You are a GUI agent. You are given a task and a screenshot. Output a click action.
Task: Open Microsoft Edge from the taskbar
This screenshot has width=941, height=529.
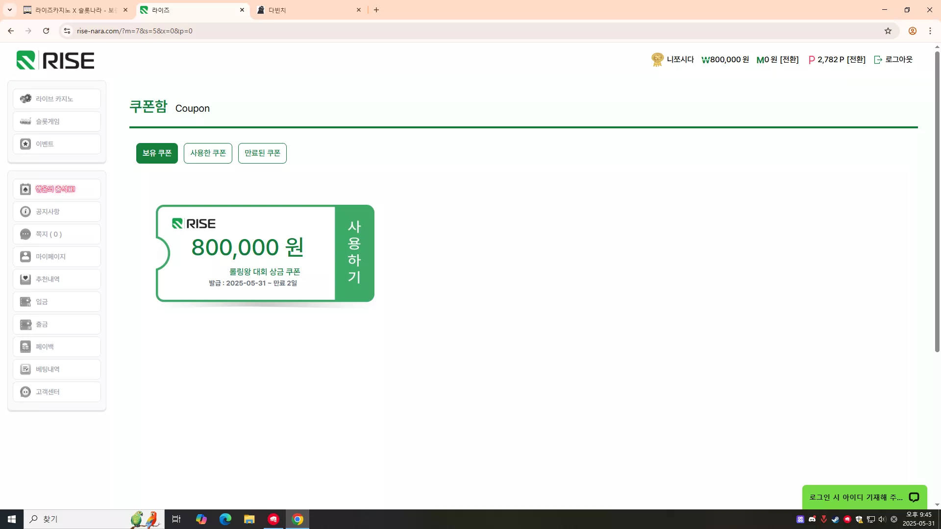(225, 519)
